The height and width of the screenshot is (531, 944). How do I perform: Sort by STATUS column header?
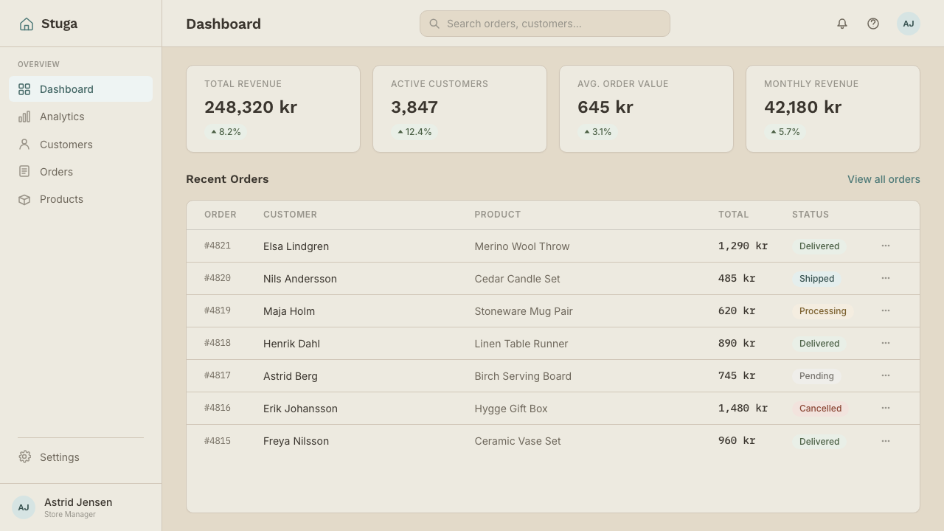coord(811,215)
